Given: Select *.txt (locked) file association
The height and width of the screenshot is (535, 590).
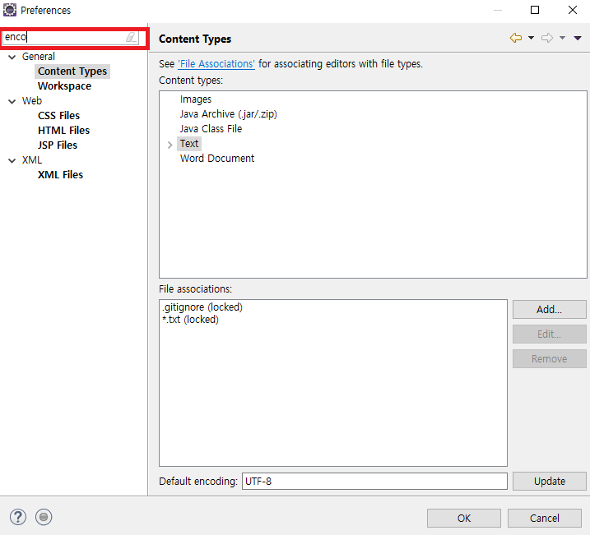Looking at the screenshot, I should point(190,320).
